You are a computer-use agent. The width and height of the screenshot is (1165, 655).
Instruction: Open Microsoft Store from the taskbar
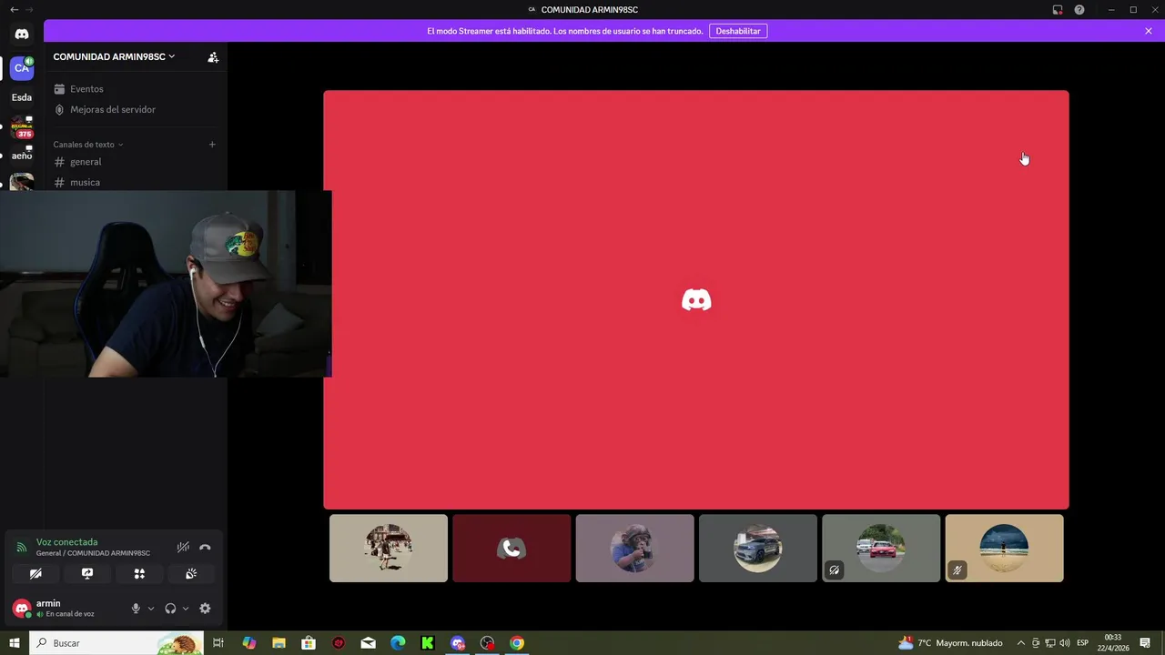(309, 643)
